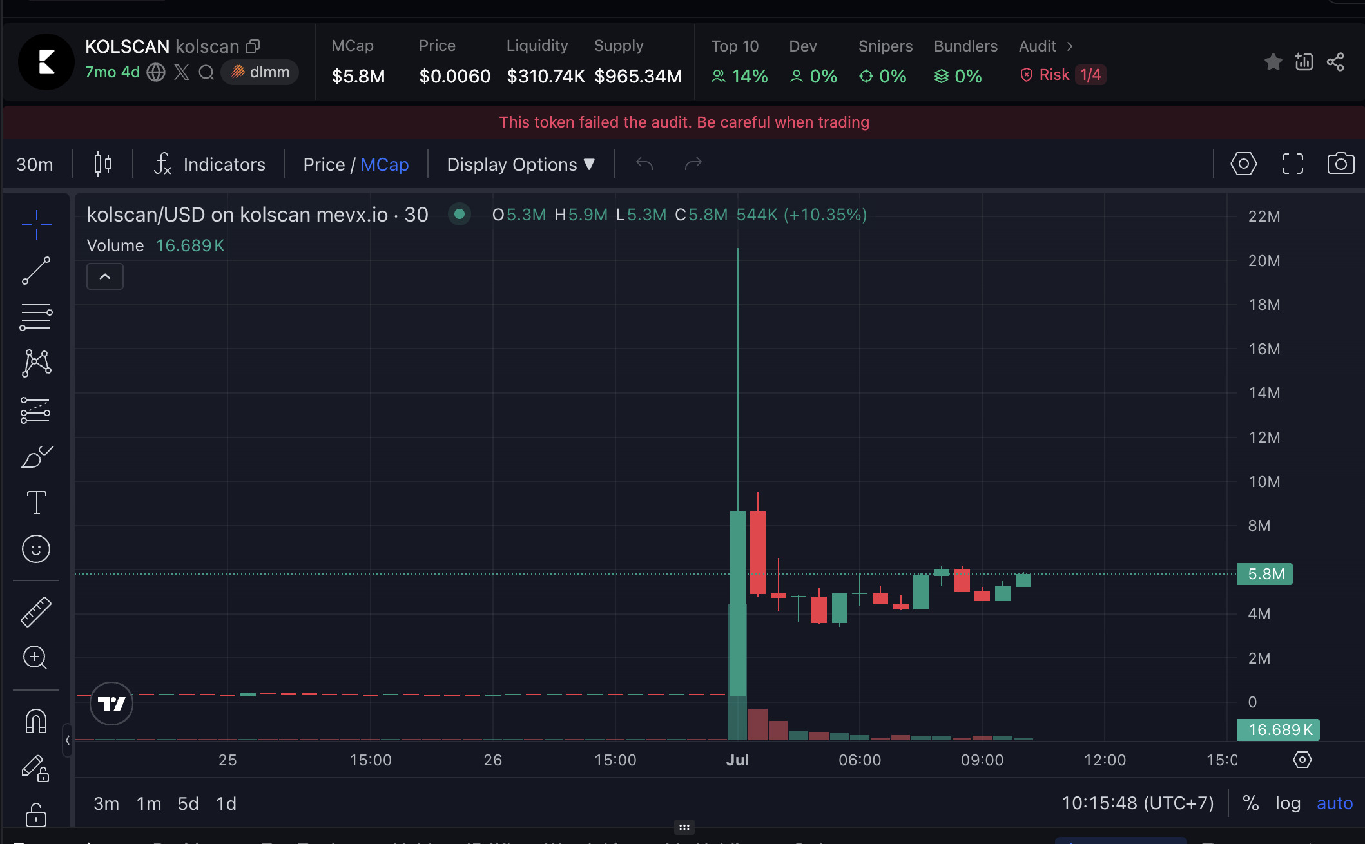Open the token's X Twitter profile
Viewport: 1365px width, 844px height.
tap(182, 72)
